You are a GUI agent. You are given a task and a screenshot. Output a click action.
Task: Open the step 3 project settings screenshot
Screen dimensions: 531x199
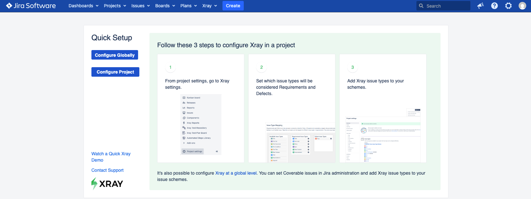383,136
